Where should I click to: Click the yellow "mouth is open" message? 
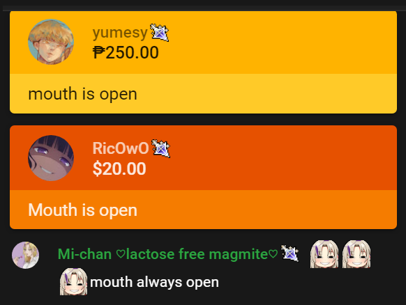82,94
